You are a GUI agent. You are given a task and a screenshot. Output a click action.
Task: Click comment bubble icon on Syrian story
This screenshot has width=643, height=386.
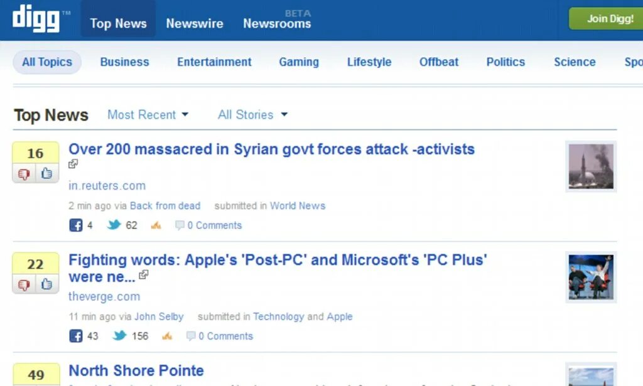click(x=180, y=225)
